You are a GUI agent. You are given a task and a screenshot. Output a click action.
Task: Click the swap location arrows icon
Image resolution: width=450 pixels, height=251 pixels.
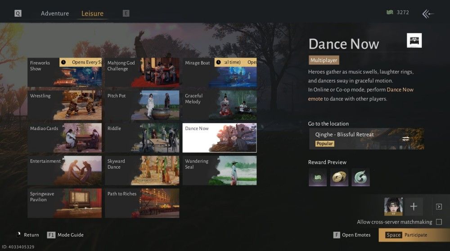coord(405,139)
